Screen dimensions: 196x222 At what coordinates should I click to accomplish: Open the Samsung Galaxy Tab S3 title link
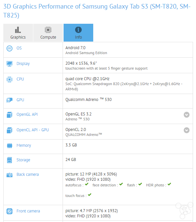coord(97,11)
